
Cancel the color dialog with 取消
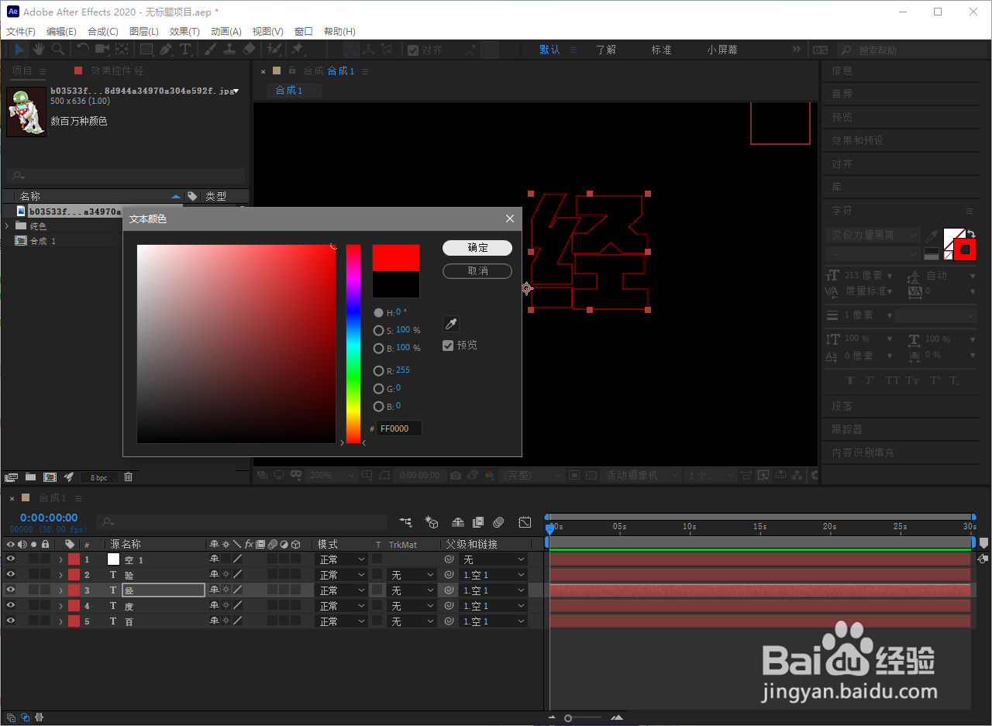(477, 271)
